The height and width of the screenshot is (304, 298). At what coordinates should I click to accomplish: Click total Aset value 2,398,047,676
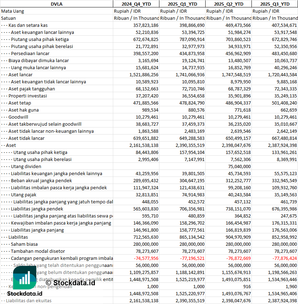click(236, 145)
